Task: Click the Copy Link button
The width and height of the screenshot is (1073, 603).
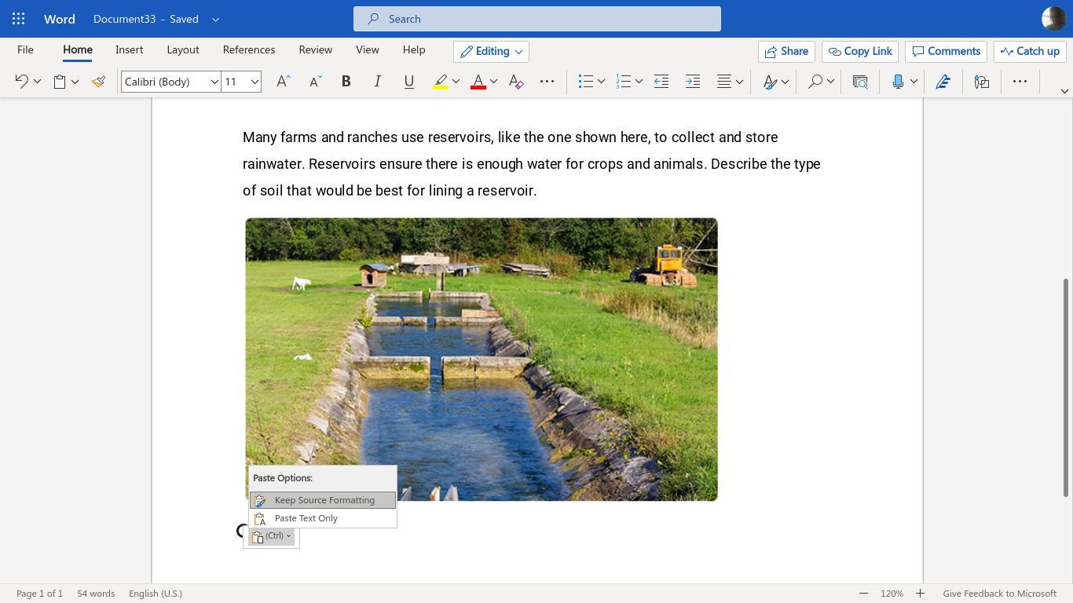Action: pyautogui.click(x=860, y=52)
